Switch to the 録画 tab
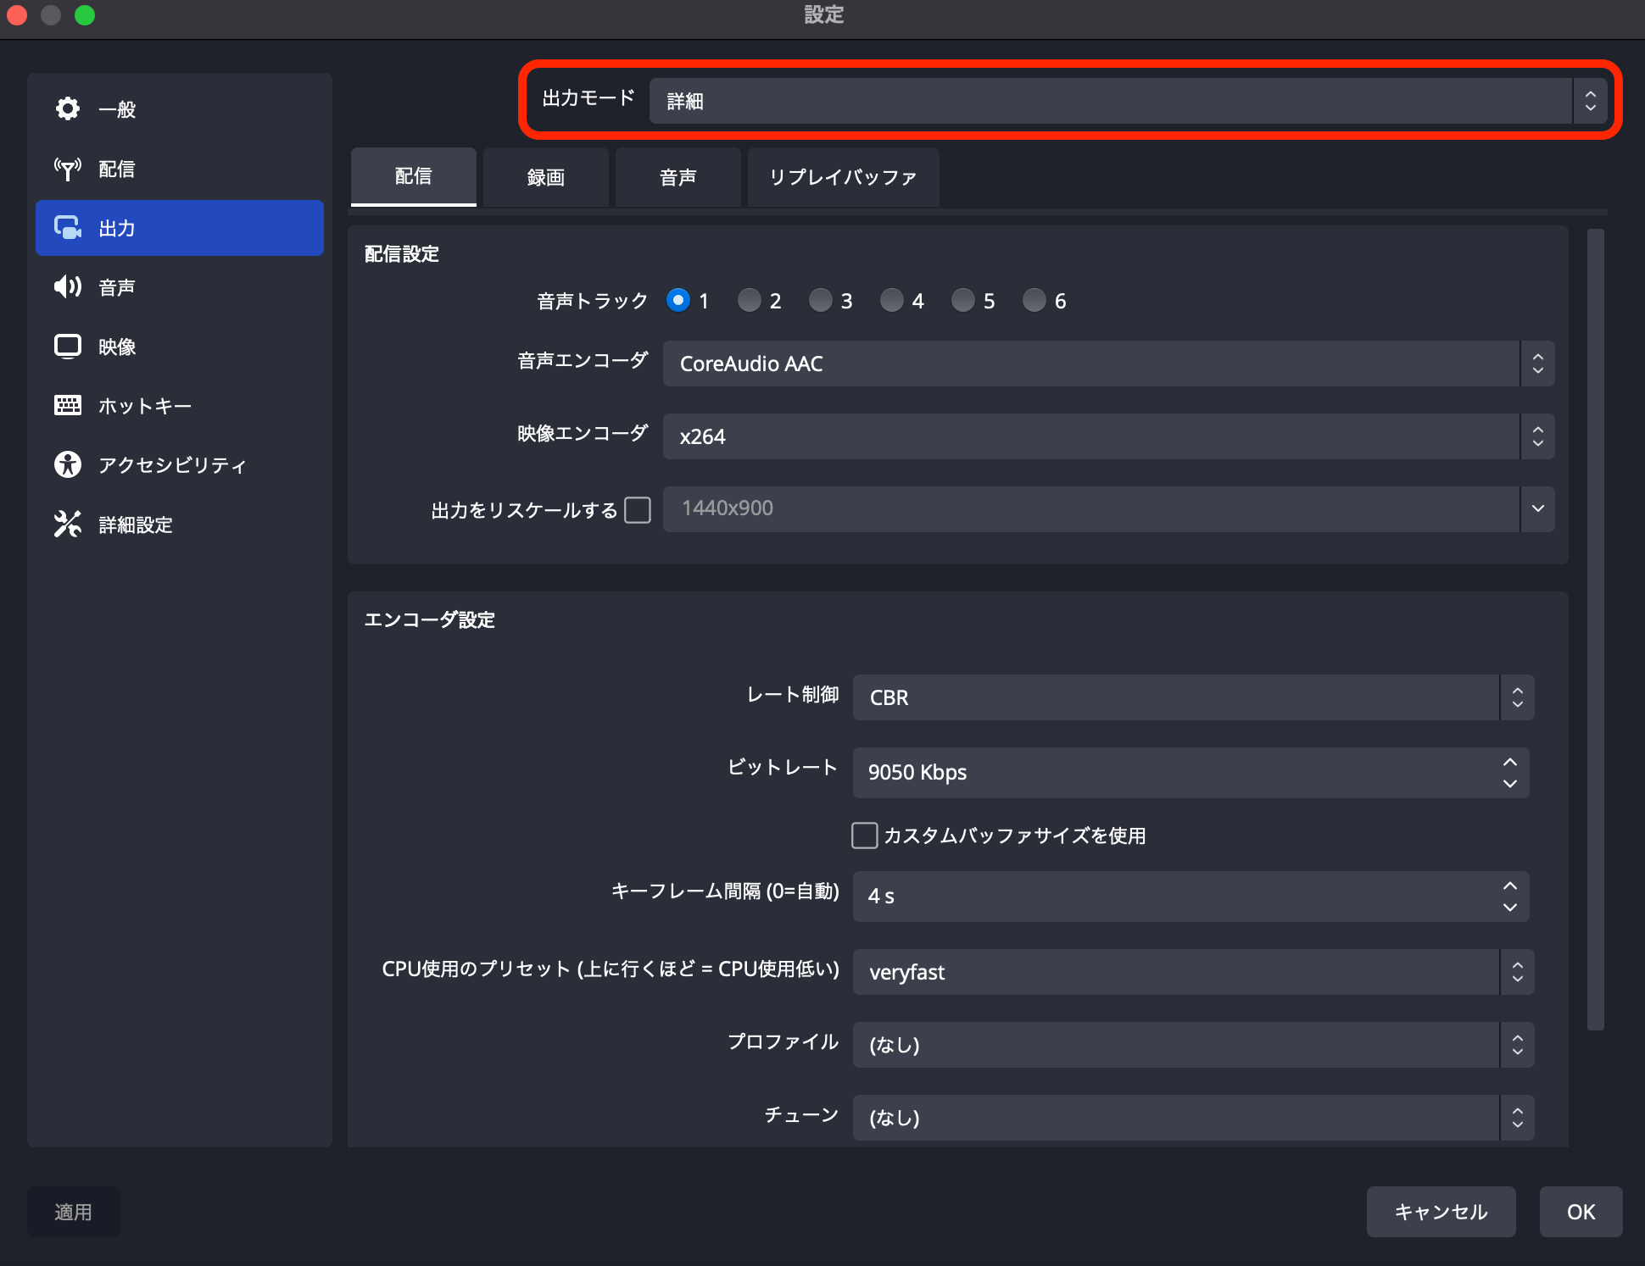 pyautogui.click(x=545, y=177)
